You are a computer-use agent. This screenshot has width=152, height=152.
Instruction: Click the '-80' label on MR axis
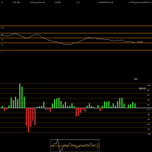pos(148,129)
